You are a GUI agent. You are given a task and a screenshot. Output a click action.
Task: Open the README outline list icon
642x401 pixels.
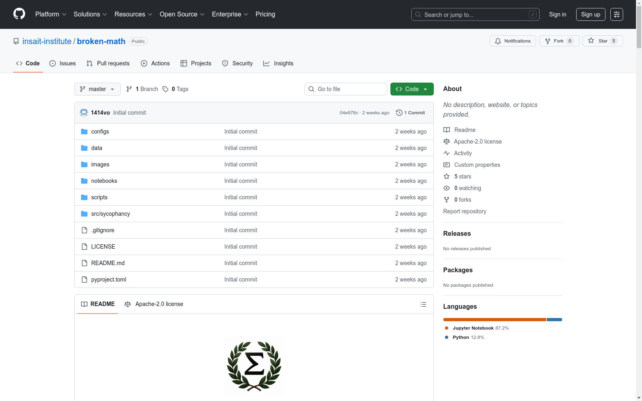pos(423,304)
